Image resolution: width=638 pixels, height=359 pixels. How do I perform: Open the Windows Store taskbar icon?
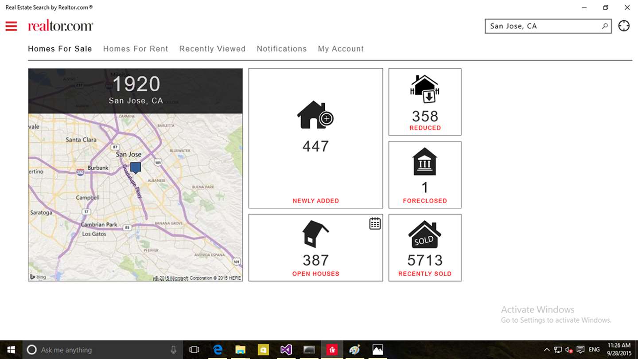pyautogui.click(x=263, y=350)
